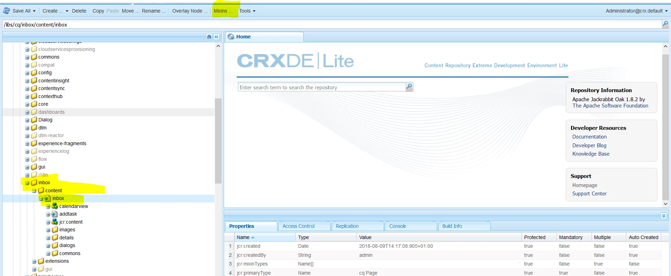
Task: Click the Type column header
Action: tap(326, 237)
